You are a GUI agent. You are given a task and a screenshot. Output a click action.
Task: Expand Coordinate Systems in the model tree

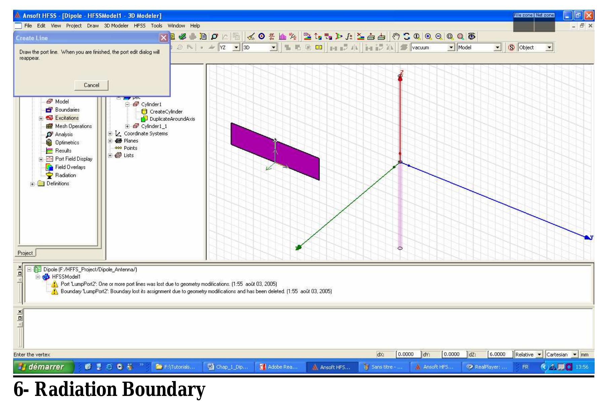(x=110, y=134)
